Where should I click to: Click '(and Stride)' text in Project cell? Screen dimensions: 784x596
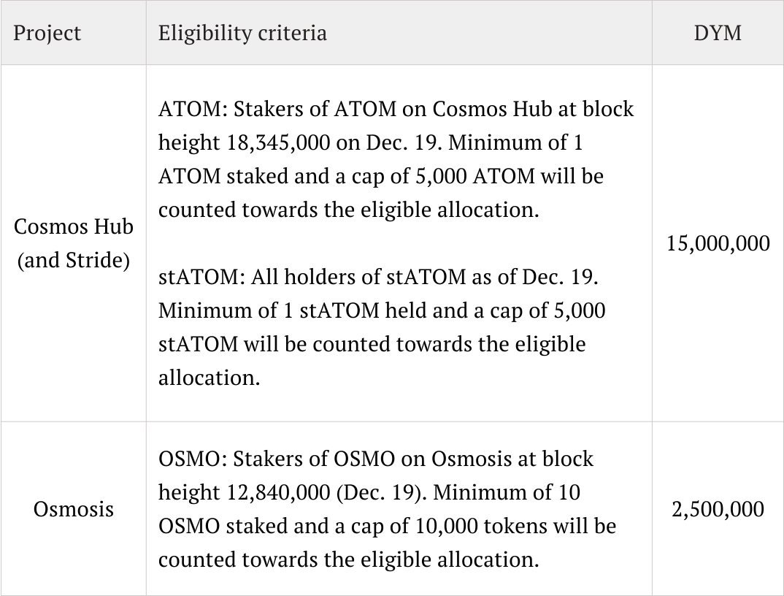coord(73,260)
